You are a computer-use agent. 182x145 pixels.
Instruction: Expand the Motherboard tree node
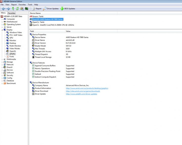point(2,22)
